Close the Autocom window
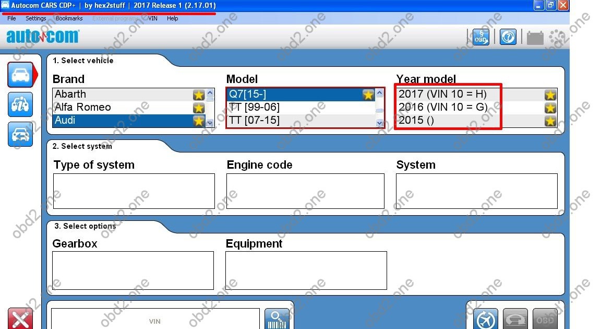 [x=563, y=5]
